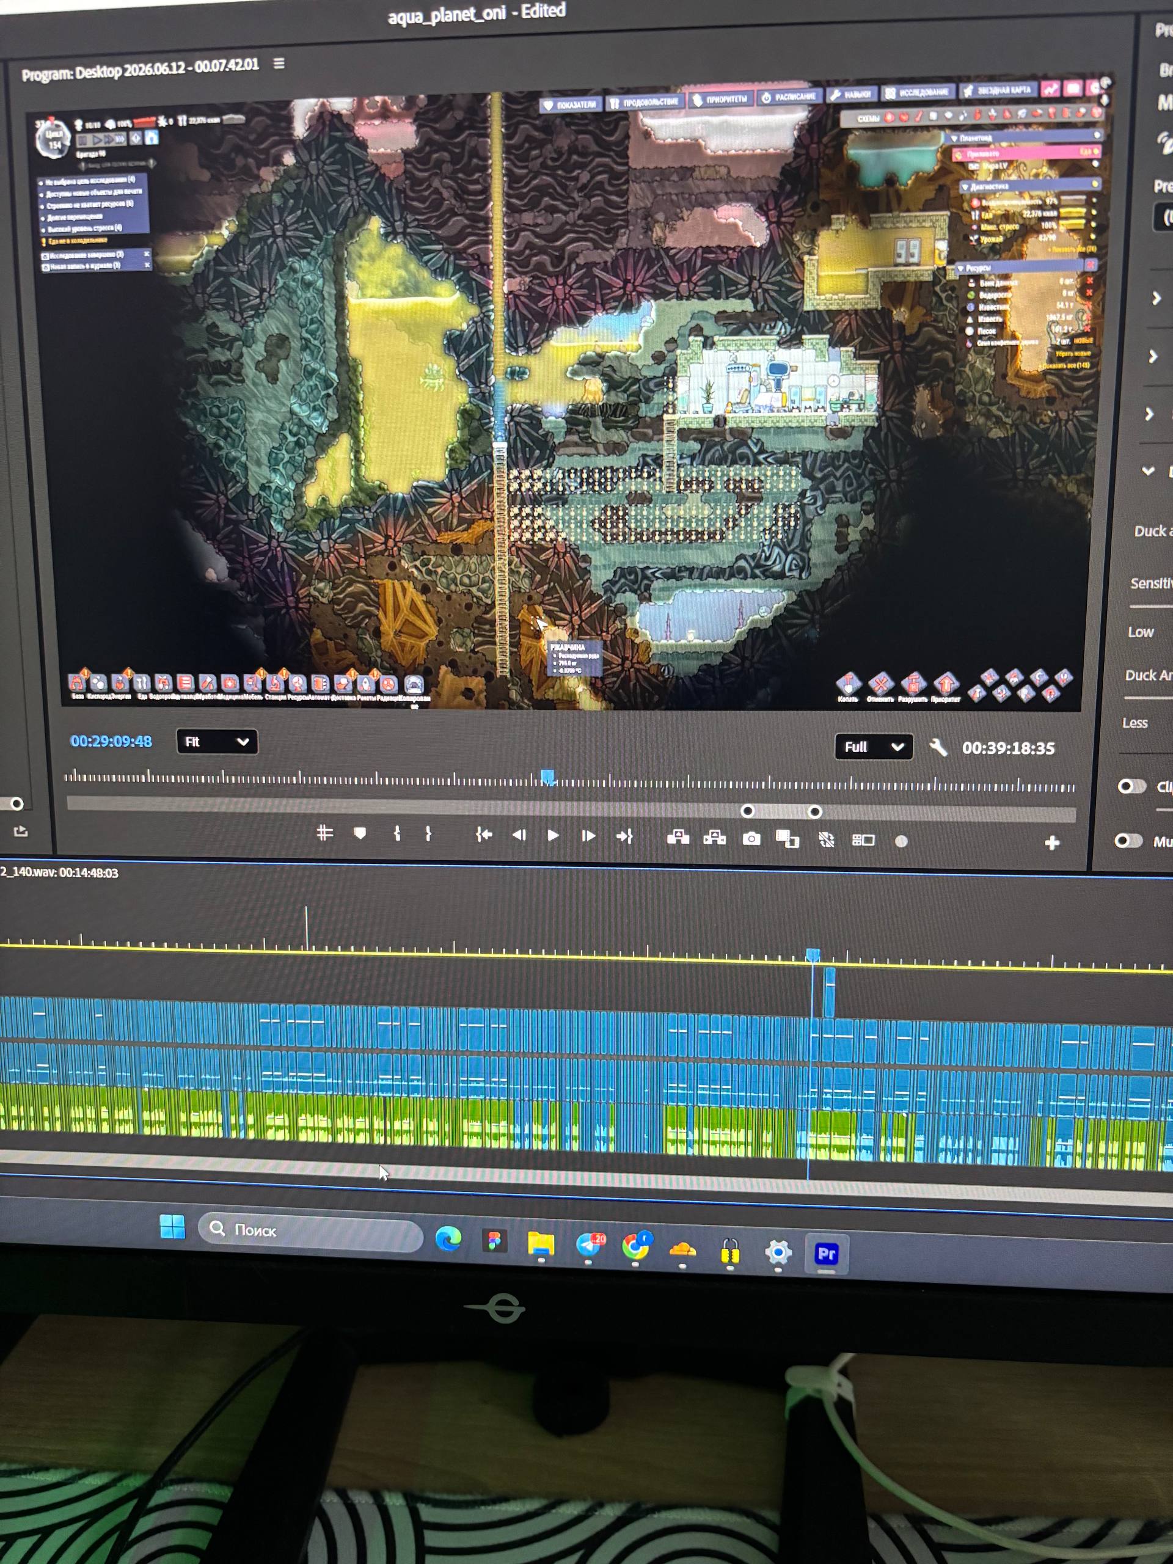Image resolution: width=1173 pixels, height=1564 pixels.
Task: Click the right handle of the monitor zoom bar
Action: (x=814, y=811)
